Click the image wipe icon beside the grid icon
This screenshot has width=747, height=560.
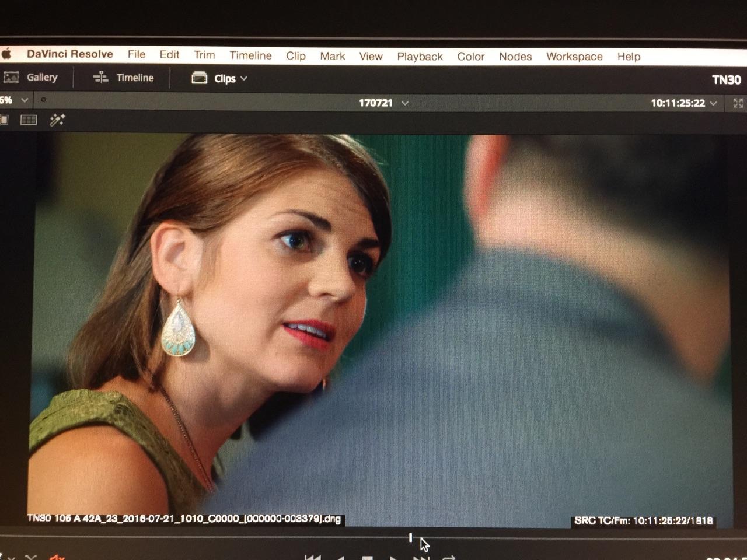point(4,120)
